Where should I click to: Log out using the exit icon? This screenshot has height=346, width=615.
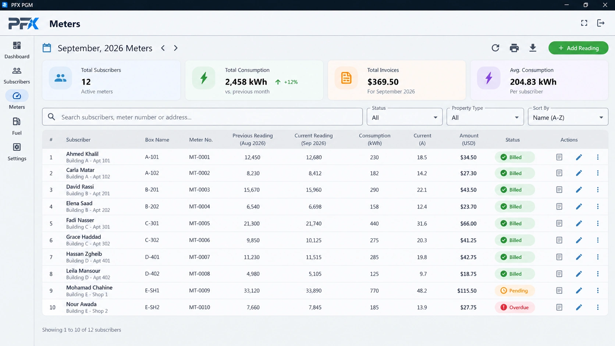(x=601, y=23)
